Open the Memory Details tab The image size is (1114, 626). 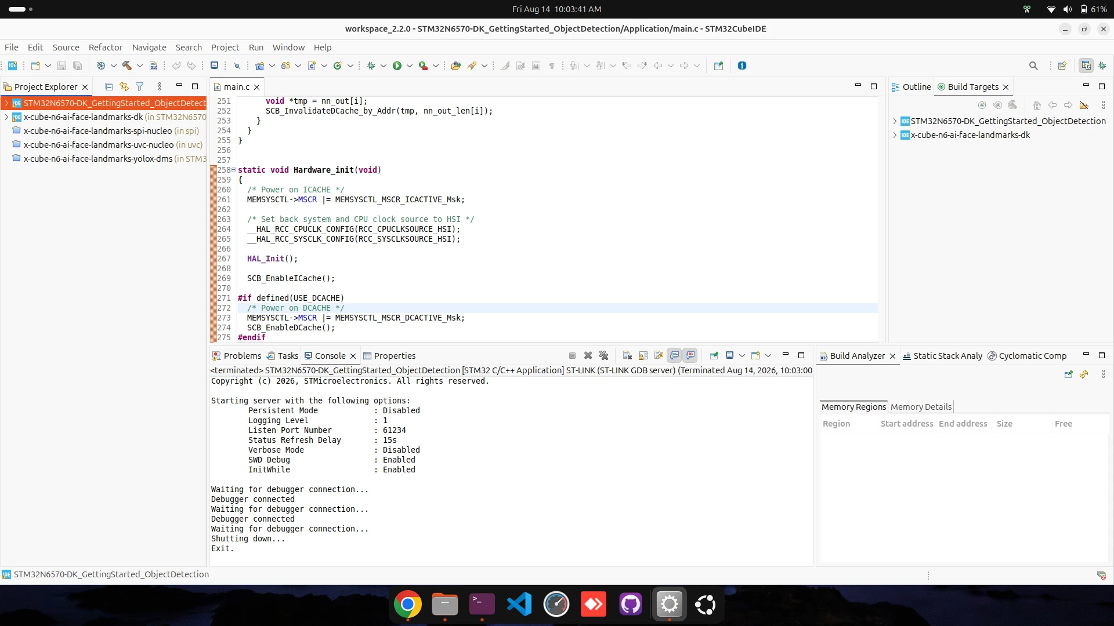pos(921,407)
